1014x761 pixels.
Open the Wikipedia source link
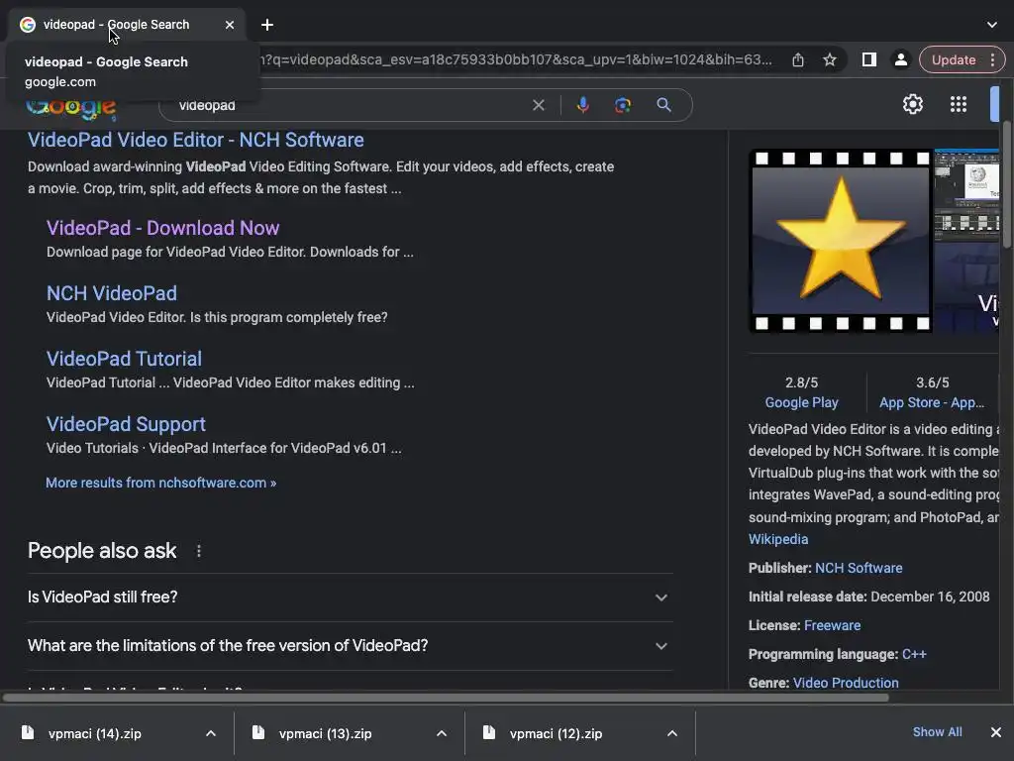coord(778,539)
